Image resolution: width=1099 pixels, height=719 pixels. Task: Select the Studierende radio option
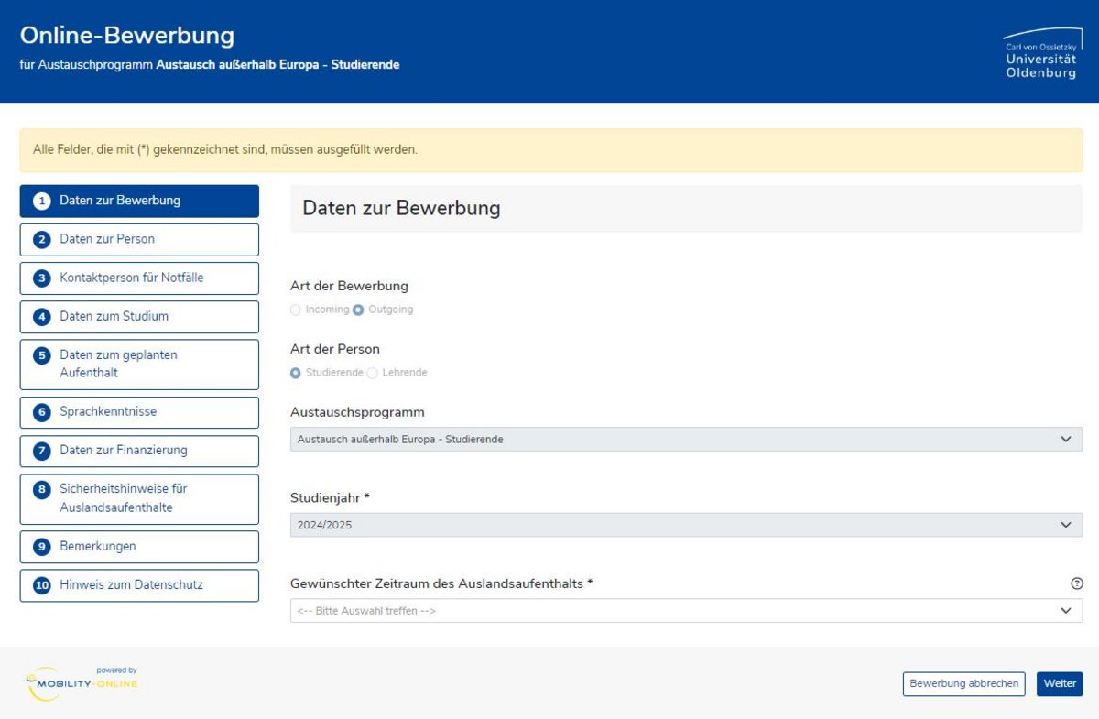pos(296,373)
